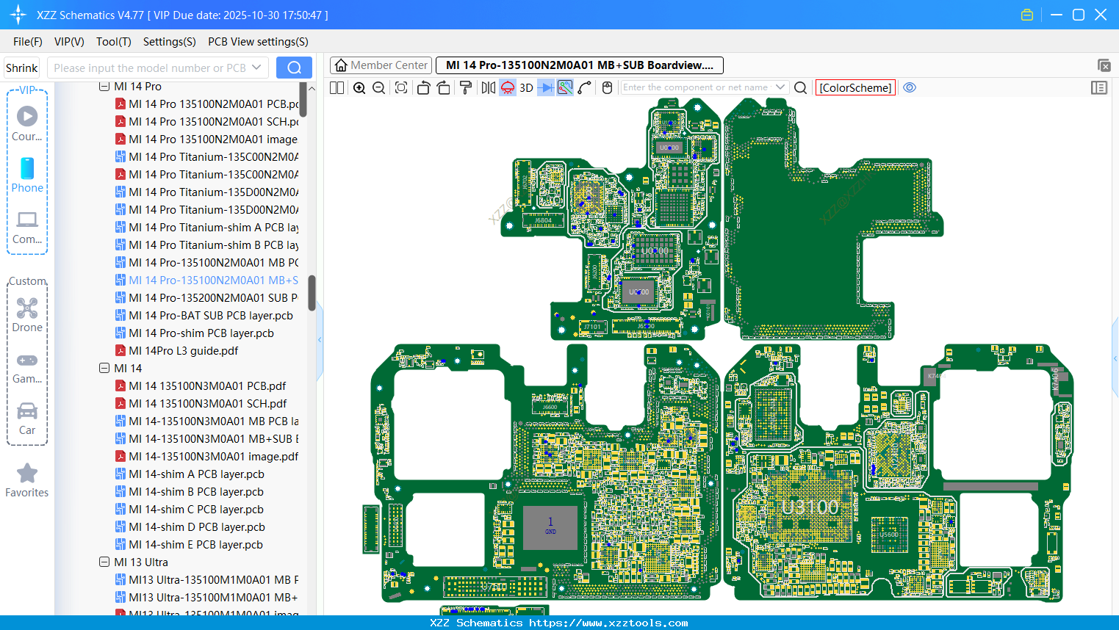Open the MI 14 Pro 135100N2M0A01 SCH.pdf file
The image size is (1119, 630).
coord(206,121)
